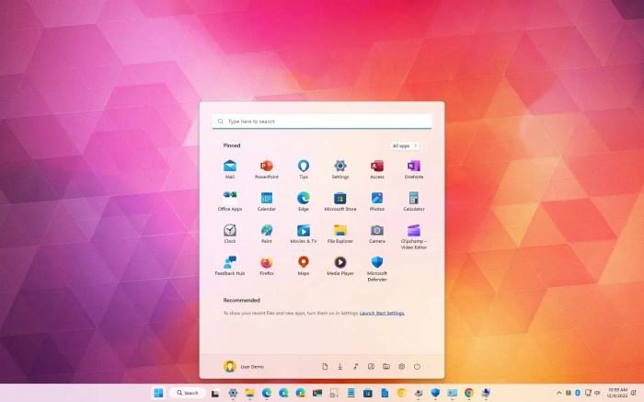Open Downloads folder shortcut in Start footer
Image resolution: width=644 pixels, height=402 pixels.
340,367
